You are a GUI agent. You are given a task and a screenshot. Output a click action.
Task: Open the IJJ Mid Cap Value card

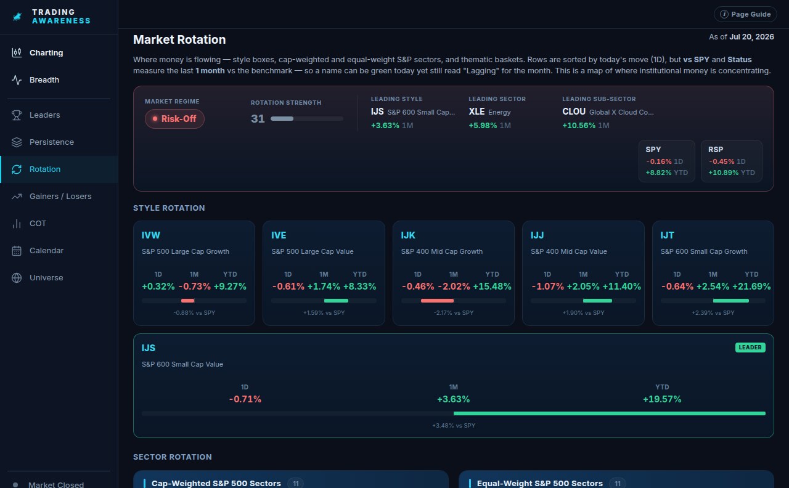tap(583, 273)
